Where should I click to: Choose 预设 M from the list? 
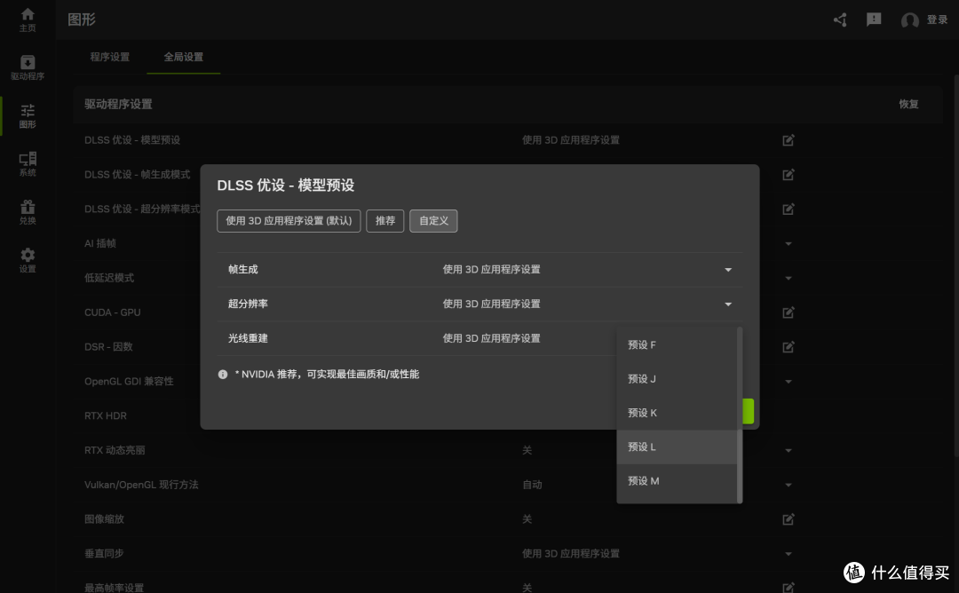677,481
